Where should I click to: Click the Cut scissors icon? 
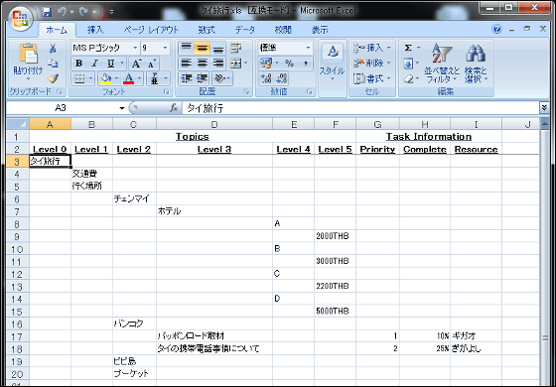pos(53,48)
